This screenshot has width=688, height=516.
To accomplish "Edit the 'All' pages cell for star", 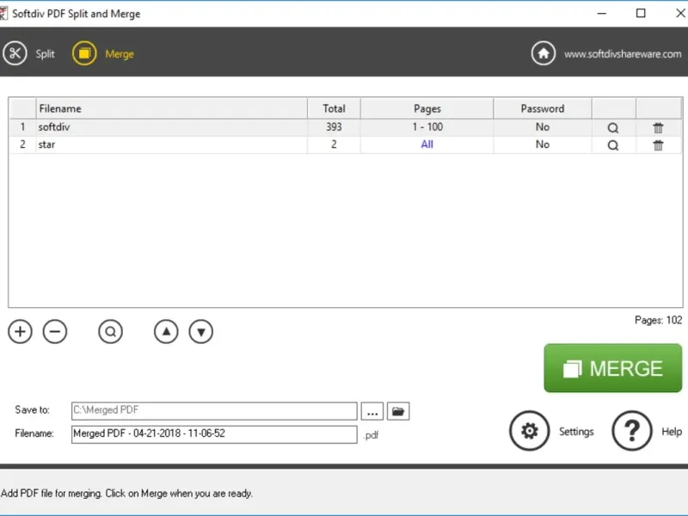I will click(427, 144).
